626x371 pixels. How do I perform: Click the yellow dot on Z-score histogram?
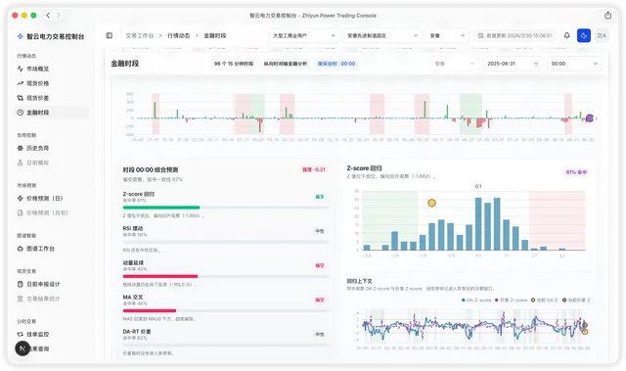[x=431, y=203]
